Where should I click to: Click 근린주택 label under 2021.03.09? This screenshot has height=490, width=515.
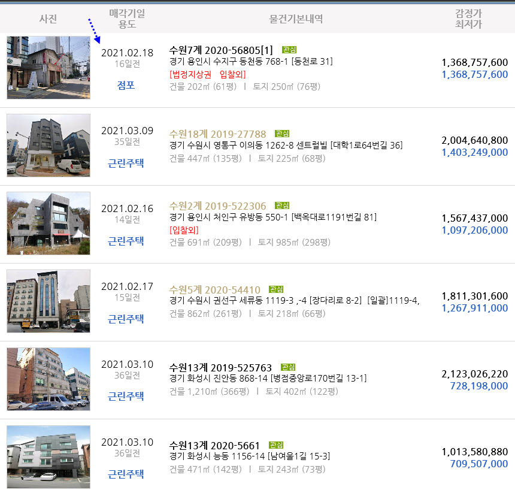(x=126, y=164)
